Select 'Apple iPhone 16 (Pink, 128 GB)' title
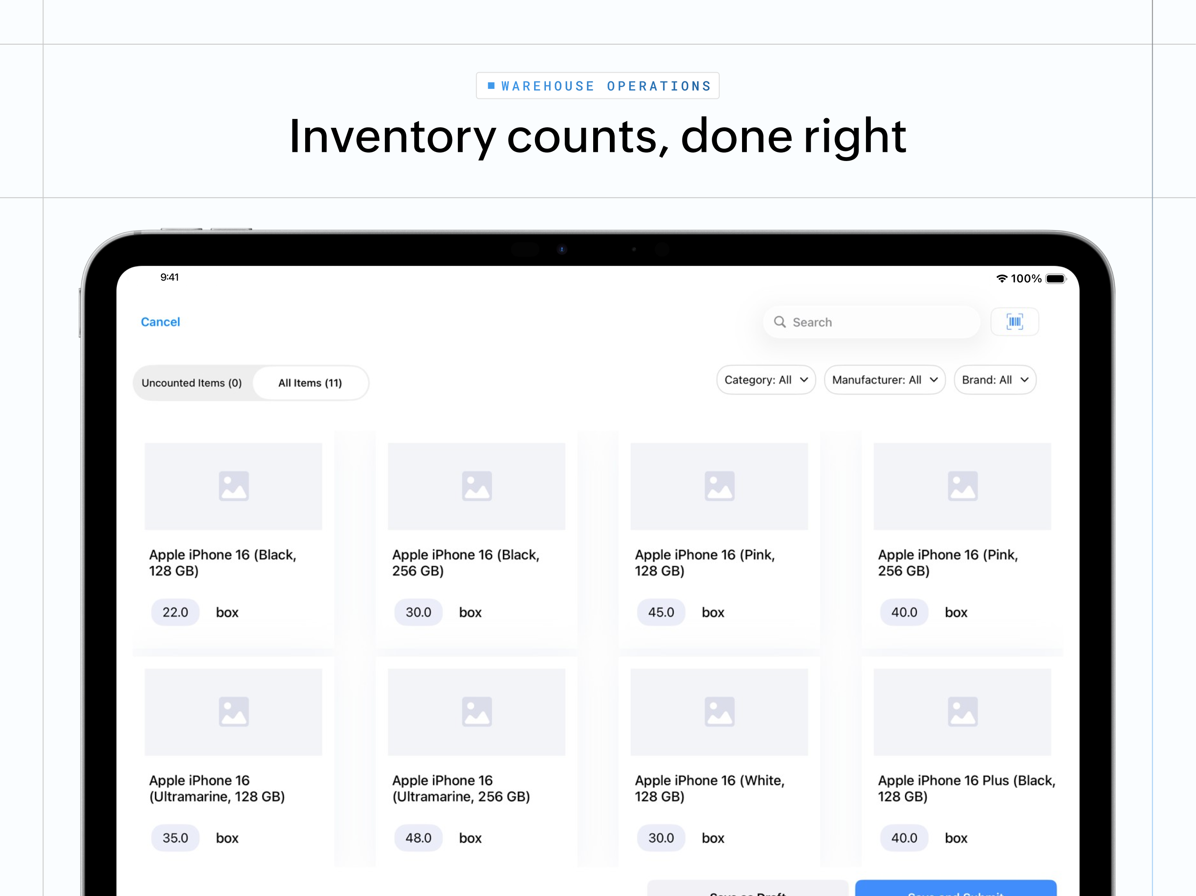Screen dimensions: 1196x896 point(705,563)
